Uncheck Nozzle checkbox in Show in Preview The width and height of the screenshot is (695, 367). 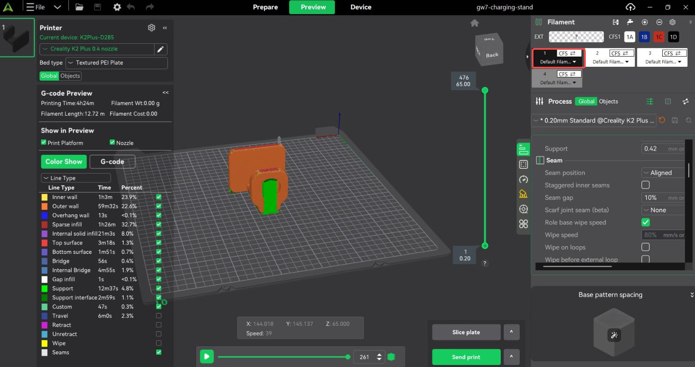112,142
